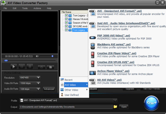Click the film icon beside Heroes-14.rmvb
Viewport: 166px width, 114px height.
[70, 19]
